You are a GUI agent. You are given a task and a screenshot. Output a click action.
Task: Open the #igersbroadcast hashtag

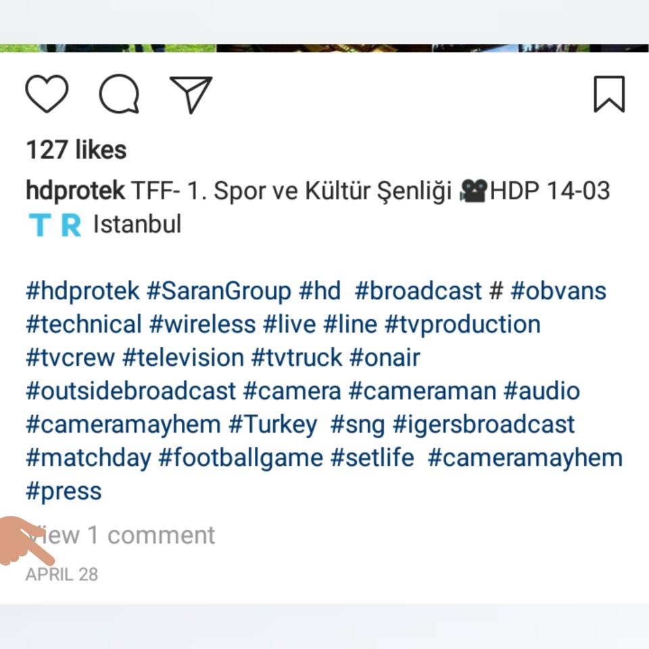click(483, 425)
